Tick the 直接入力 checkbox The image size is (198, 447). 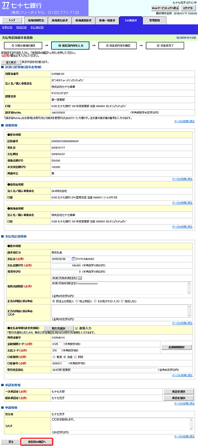point(77,328)
